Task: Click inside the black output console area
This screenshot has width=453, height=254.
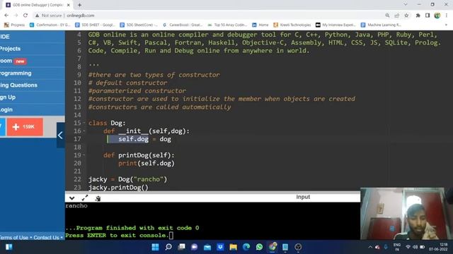Action: tap(212, 221)
